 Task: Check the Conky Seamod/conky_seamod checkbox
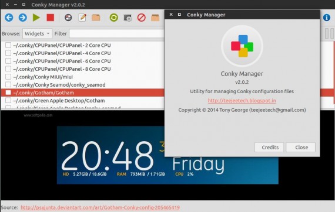(x=8, y=84)
